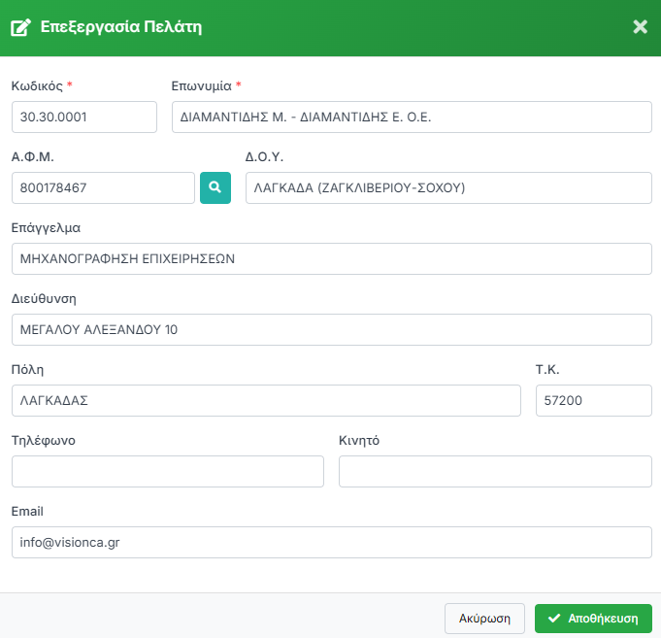Click the Επωνυμία label text
Viewport: 661px width, 638px height.
click(x=201, y=85)
